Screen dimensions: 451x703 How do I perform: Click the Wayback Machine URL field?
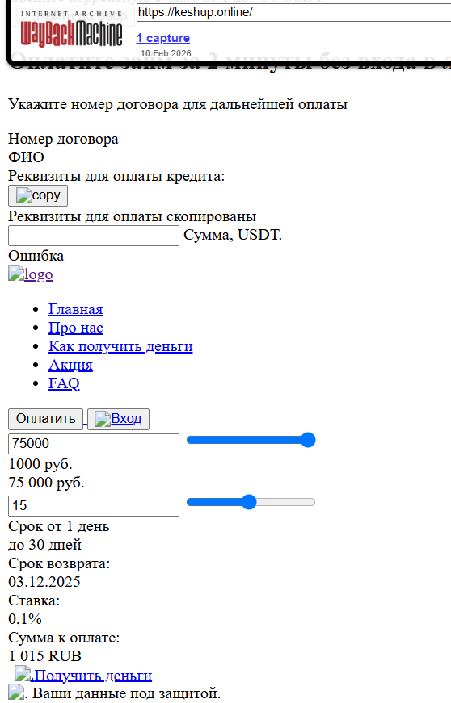pos(294,13)
